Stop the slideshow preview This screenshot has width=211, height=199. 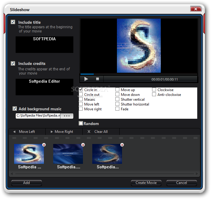[98, 79]
